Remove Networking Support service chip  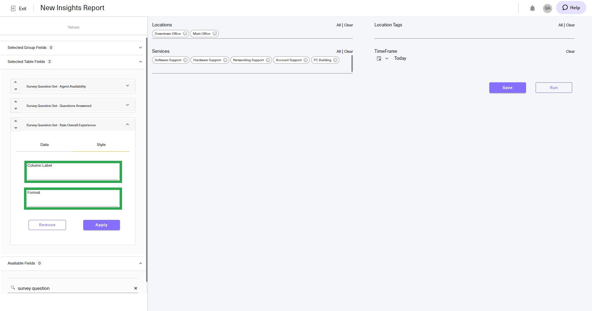pos(268,60)
